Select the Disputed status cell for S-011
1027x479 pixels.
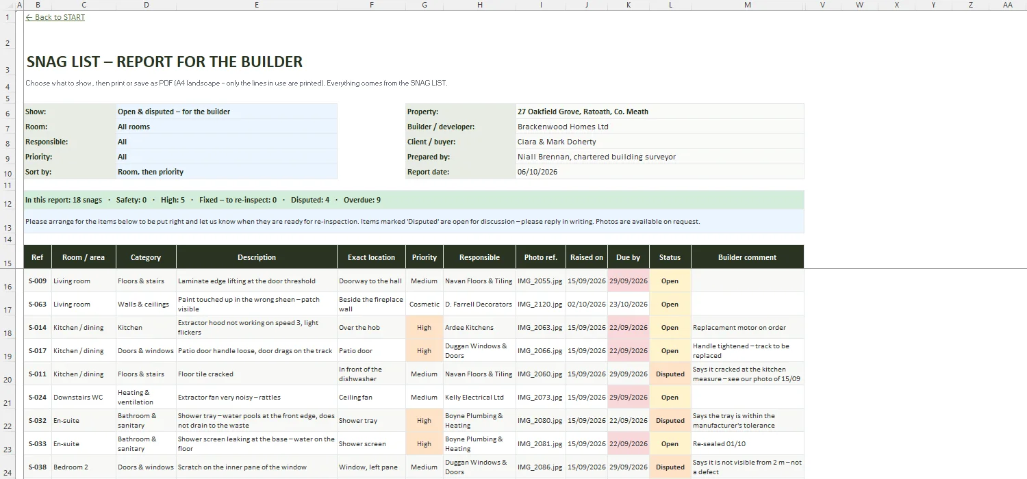point(670,374)
